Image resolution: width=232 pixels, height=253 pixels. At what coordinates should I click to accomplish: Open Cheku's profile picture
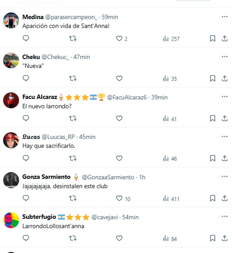pos(11,60)
